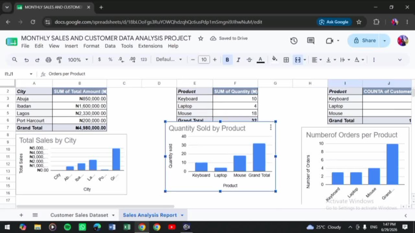The image size is (415, 233).
Task: Open text rotation dropdown
Action: click(x=359, y=60)
